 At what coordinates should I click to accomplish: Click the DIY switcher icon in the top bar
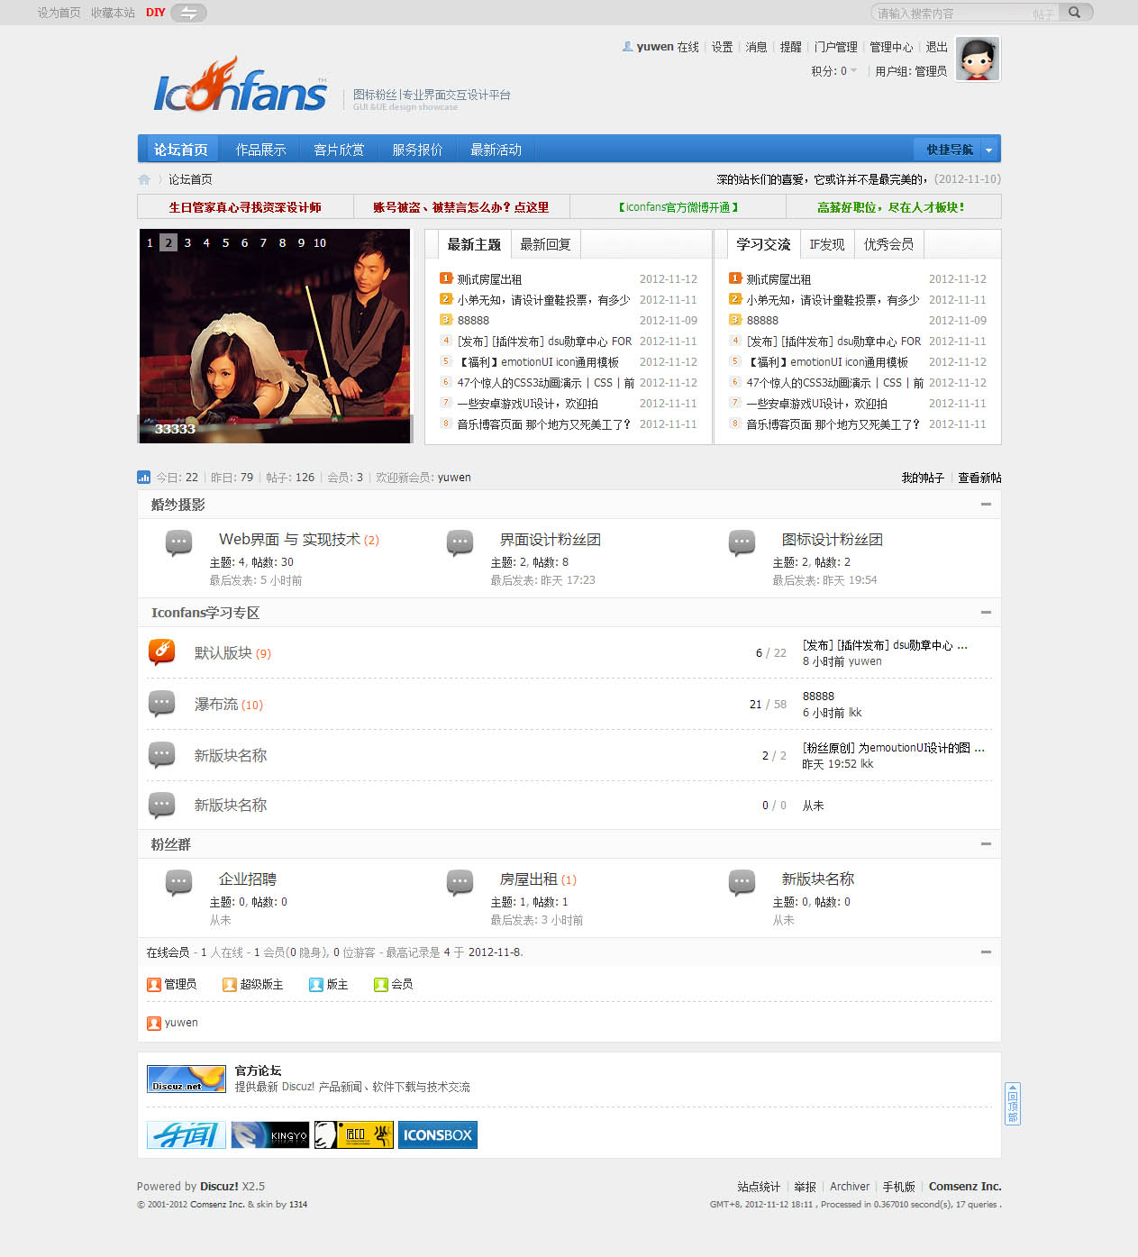(187, 13)
